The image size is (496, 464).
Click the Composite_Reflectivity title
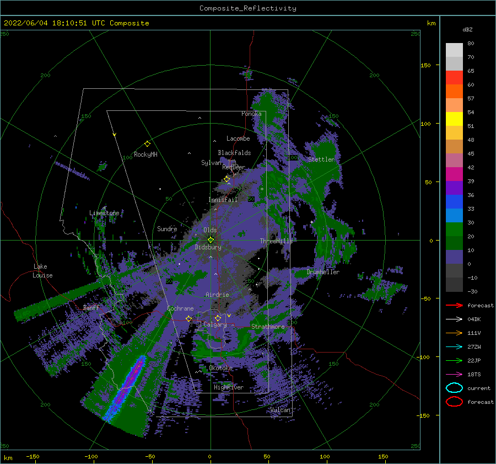[x=248, y=8]
